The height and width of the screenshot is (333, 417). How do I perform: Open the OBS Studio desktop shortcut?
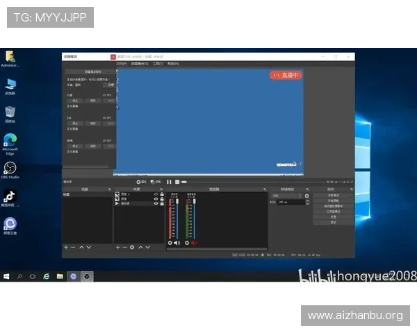tap(10, 169)
